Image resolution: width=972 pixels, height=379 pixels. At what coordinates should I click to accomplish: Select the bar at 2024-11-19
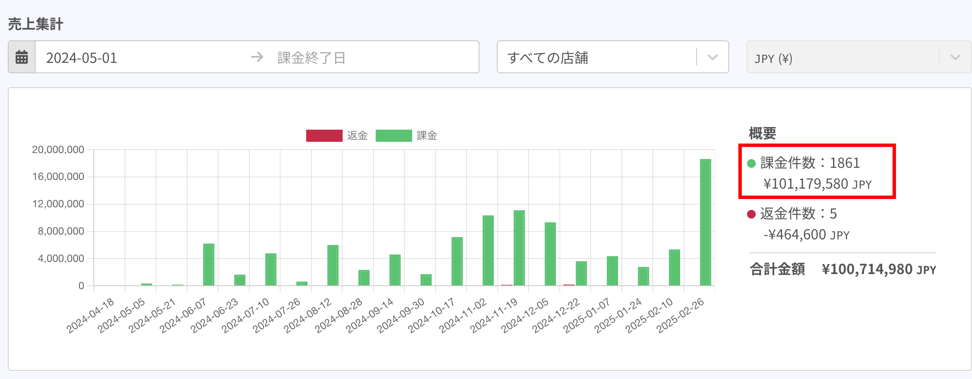tap(519, 248)
